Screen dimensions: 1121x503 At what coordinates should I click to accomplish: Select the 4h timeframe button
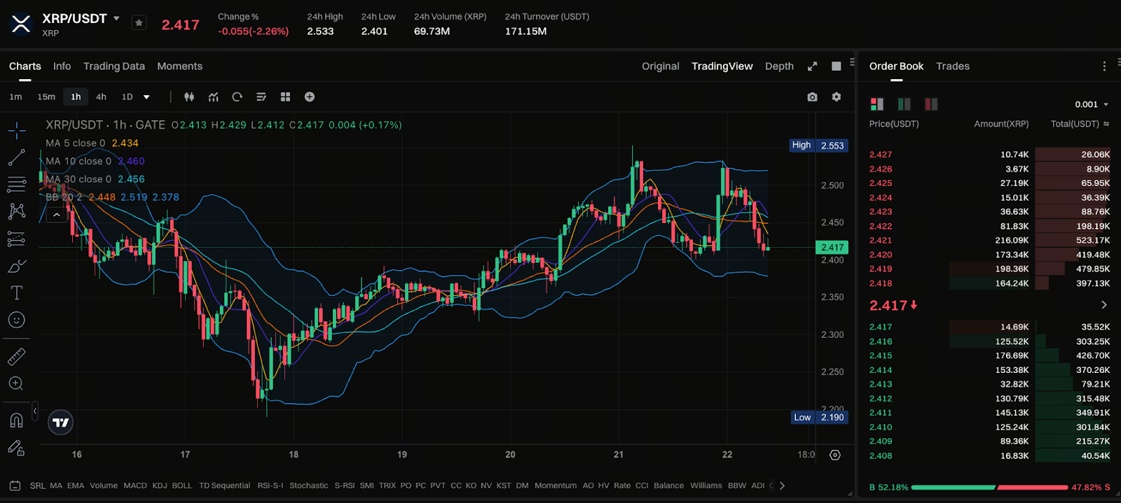(x=101, y=97)
